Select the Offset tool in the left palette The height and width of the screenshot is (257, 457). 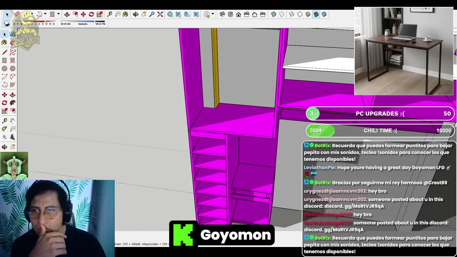click(12, 111)
